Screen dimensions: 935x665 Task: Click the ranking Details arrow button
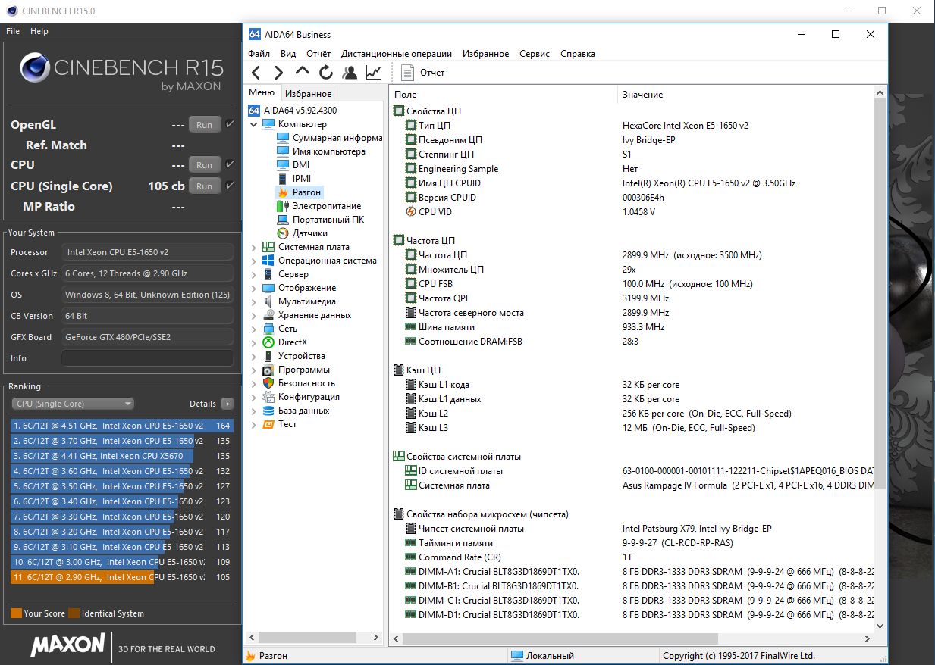point(227,404)
